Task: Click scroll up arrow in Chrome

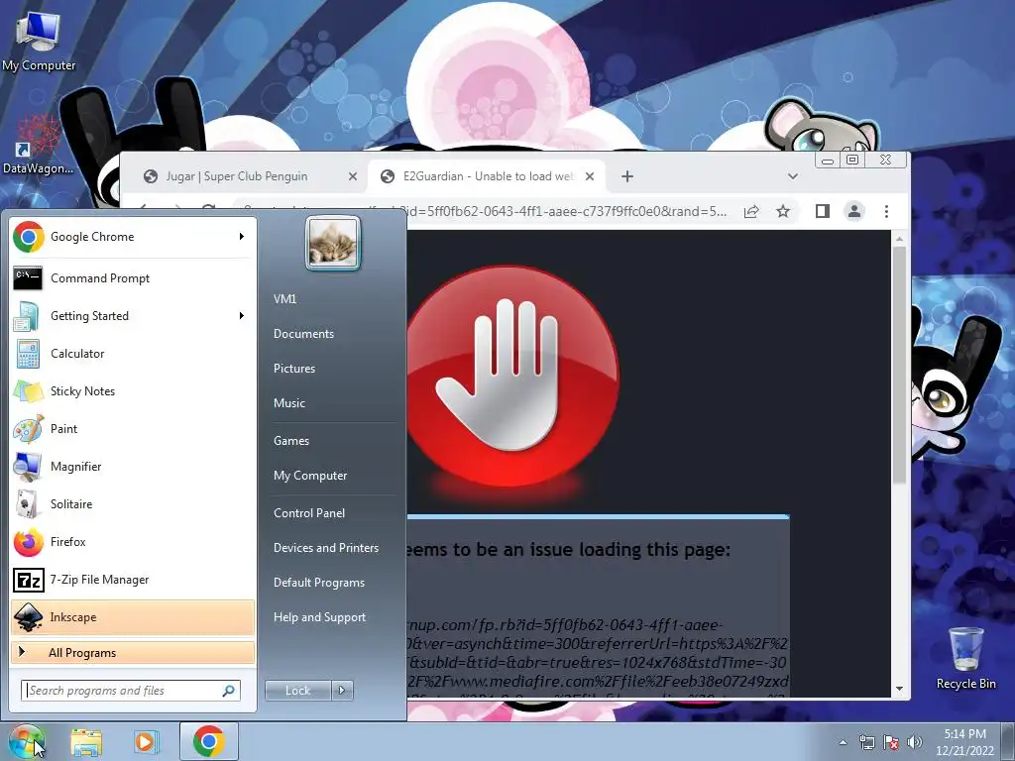Action: [899, 240]
